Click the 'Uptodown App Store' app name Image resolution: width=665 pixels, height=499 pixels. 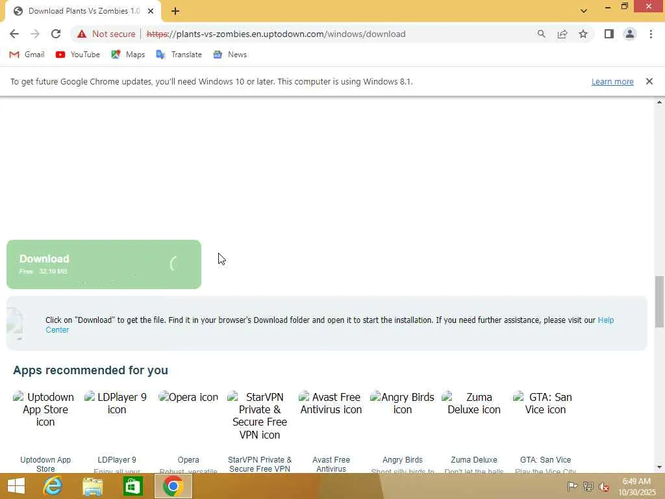point(45,464)
